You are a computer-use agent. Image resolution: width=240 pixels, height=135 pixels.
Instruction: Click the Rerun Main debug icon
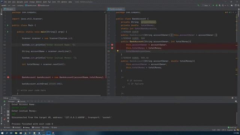[x=4, y=102]
